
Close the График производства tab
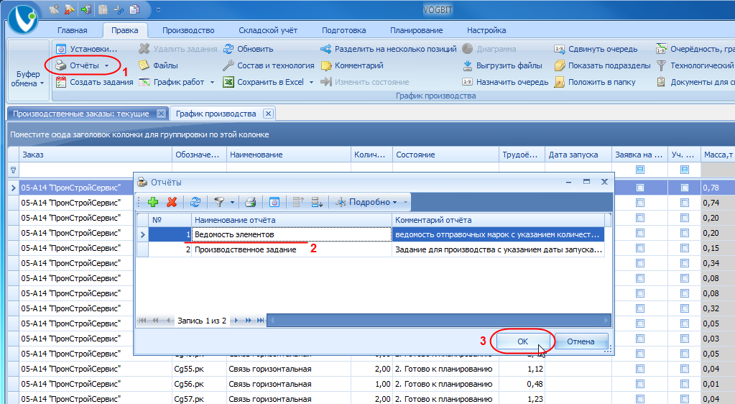[268, 114]
